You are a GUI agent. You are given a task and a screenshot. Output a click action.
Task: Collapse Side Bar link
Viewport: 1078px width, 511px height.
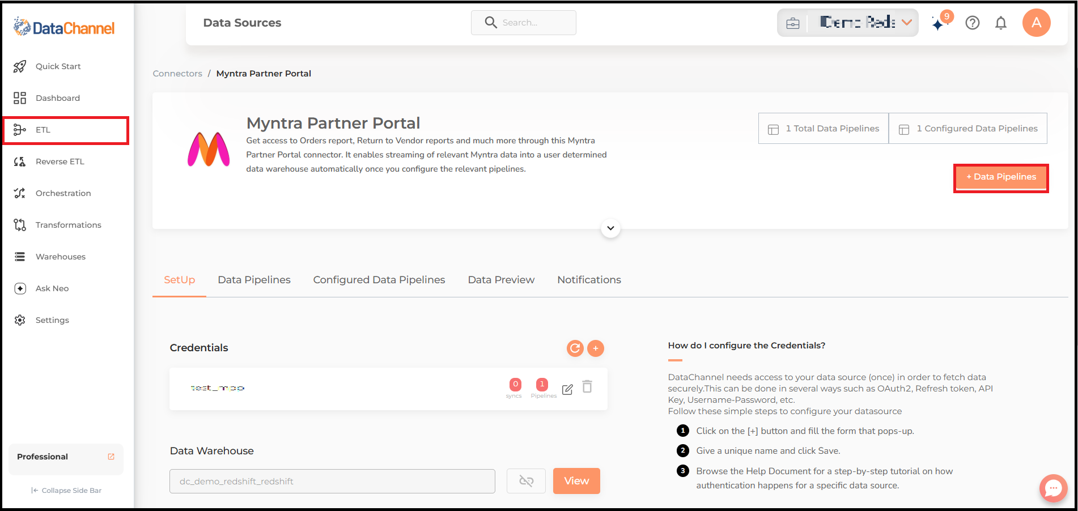[66, 491]
